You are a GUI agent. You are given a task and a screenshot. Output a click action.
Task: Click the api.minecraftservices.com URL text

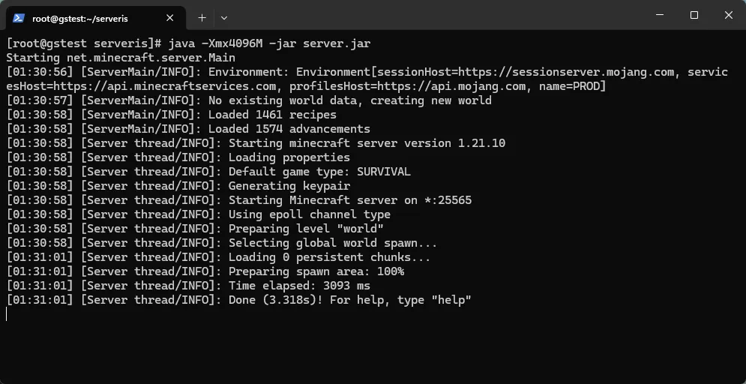(x=165, y=86)
